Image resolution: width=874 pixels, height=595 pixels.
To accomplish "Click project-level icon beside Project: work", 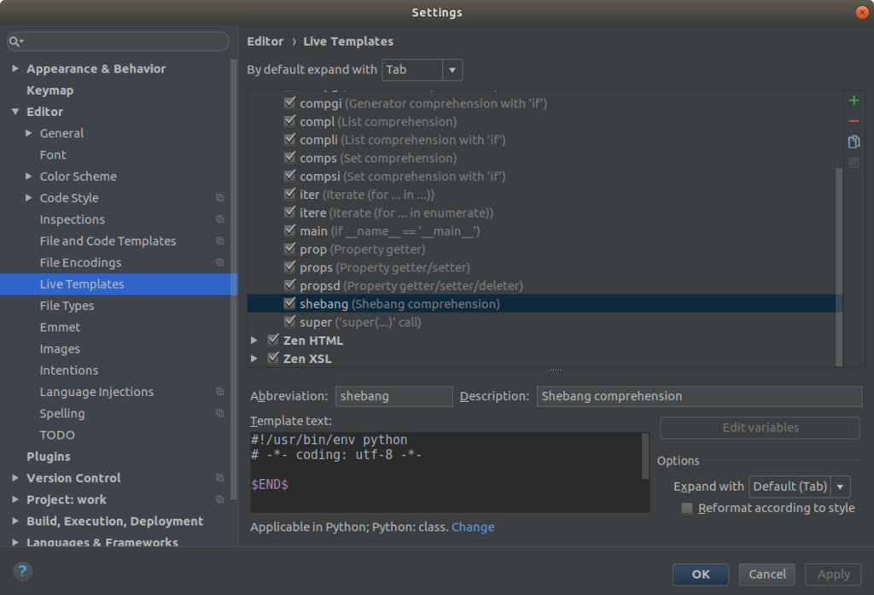I will click(219, 499).
